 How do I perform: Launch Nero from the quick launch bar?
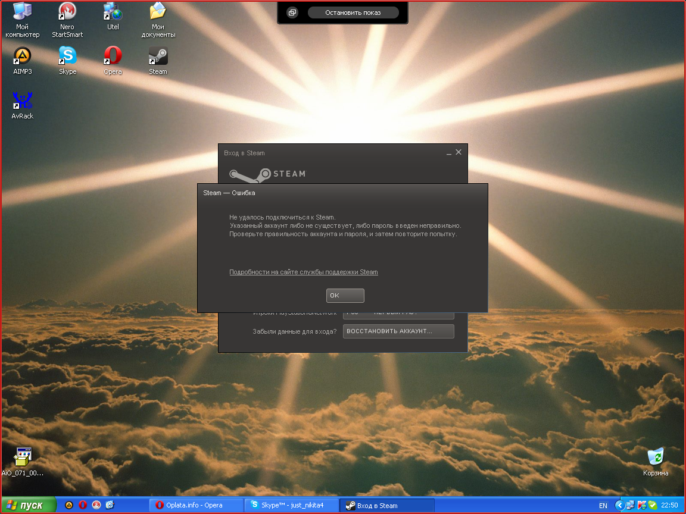96,505
